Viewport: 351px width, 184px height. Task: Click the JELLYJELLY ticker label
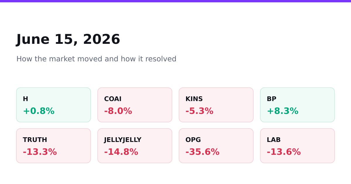point(123,140)
